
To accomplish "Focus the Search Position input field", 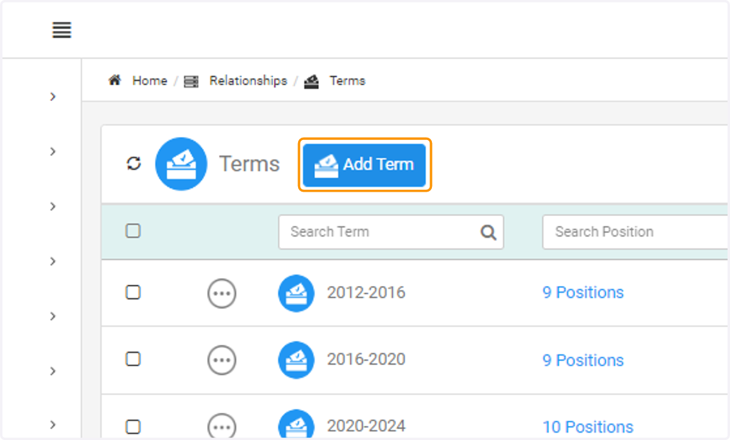I will (x=635, y=232).
